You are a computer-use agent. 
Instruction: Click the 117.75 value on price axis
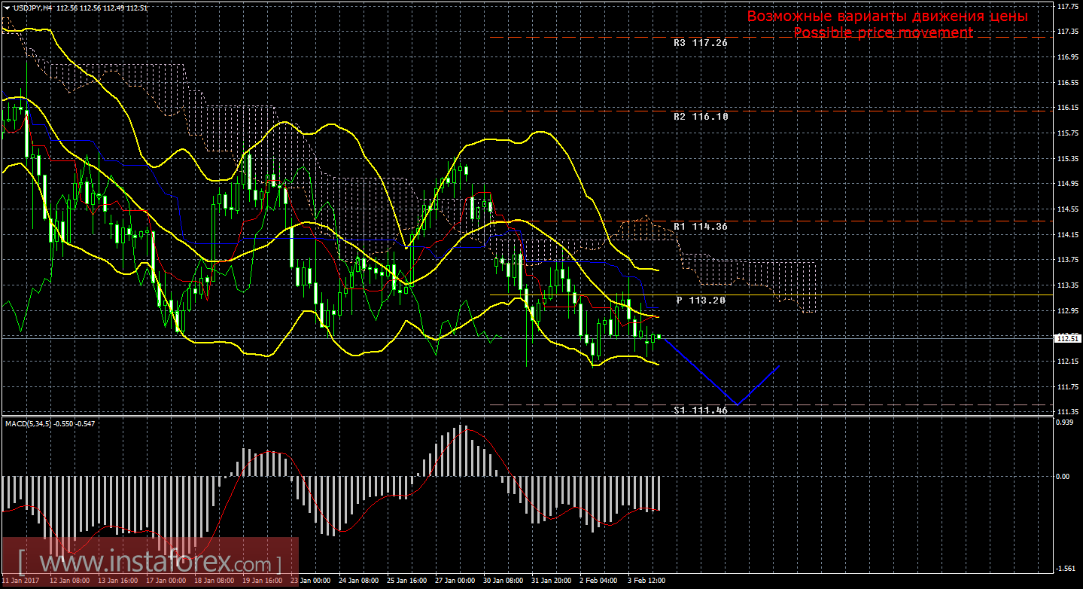[1066, 7]
